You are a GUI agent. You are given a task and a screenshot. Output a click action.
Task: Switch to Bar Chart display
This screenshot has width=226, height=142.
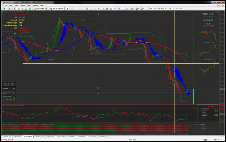[x=103, y=9]
